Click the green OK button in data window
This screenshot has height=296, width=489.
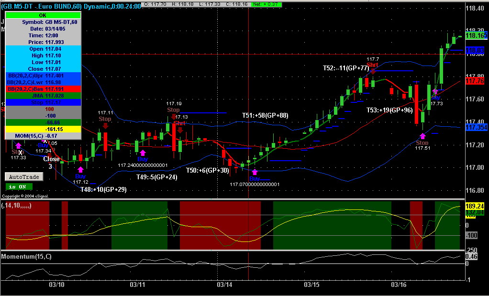43,15
